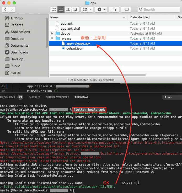Screen dimensions: 182x193
Task: Open the Public folder in the sidebar
Action: click(x=12, y=66)
